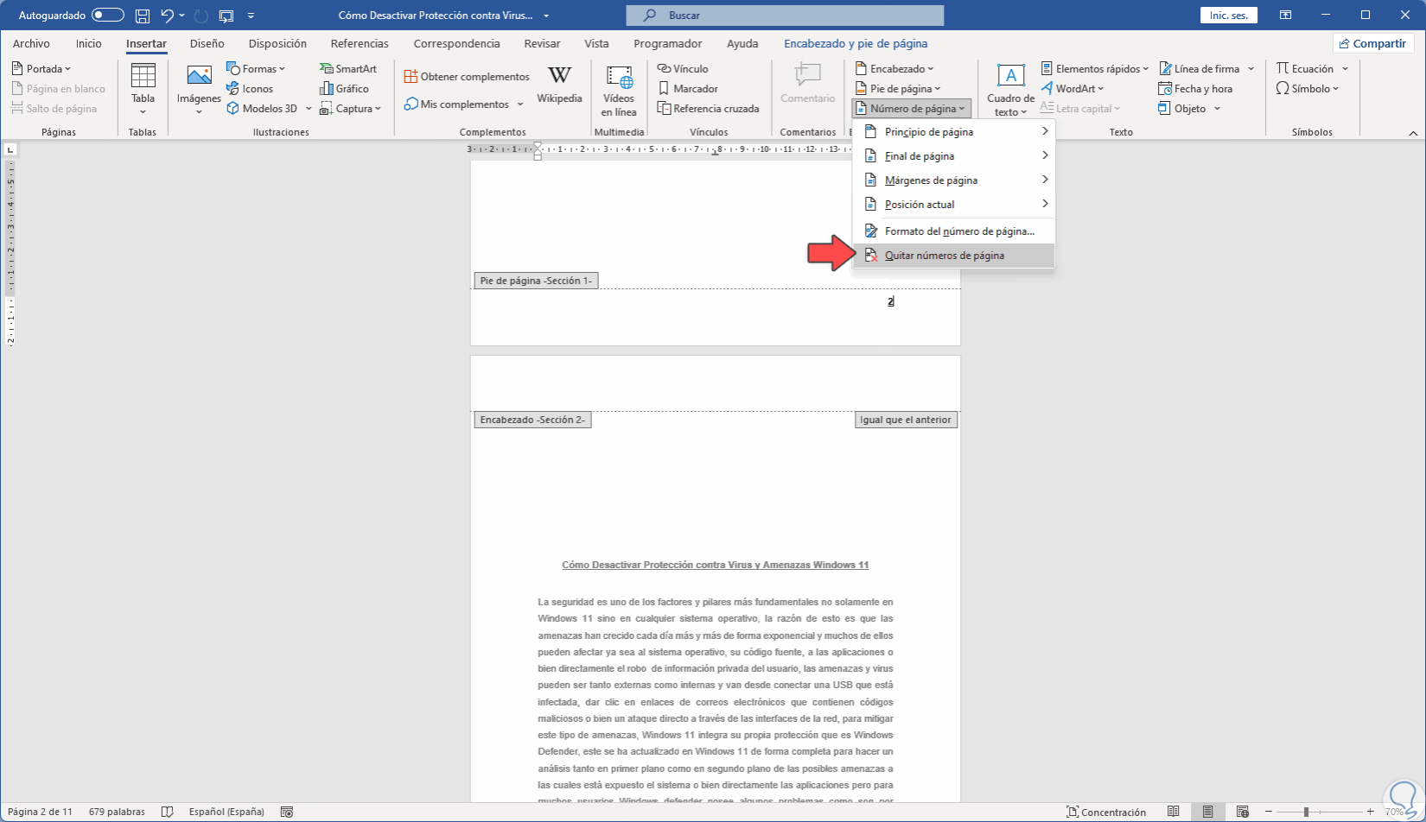The width and height of the screenshot is (1426, 822).
Task: Insert a Cuadro de texto
Action: coord(1010,89)
